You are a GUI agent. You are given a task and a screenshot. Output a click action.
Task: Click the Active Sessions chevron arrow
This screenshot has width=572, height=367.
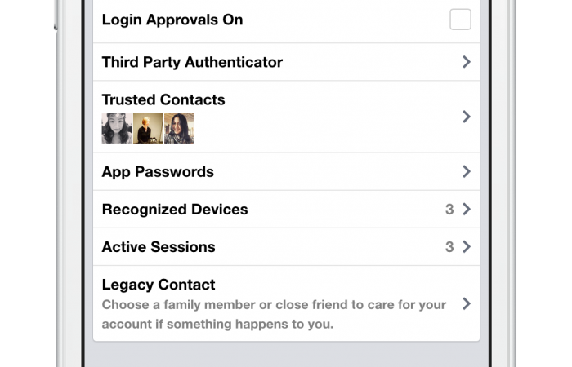[466, 247]
